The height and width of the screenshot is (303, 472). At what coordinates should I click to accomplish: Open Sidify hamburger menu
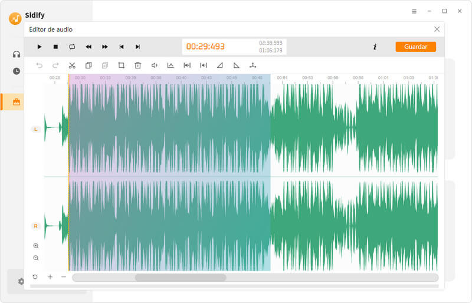414,11
